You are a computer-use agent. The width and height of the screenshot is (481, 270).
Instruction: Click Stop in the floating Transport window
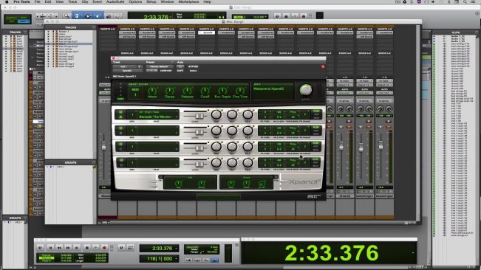click(x=86, y=248)
